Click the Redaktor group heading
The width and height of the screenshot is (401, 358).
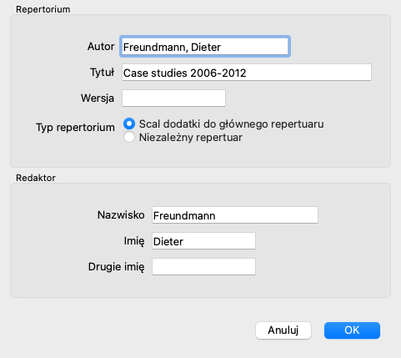point(36,178)
